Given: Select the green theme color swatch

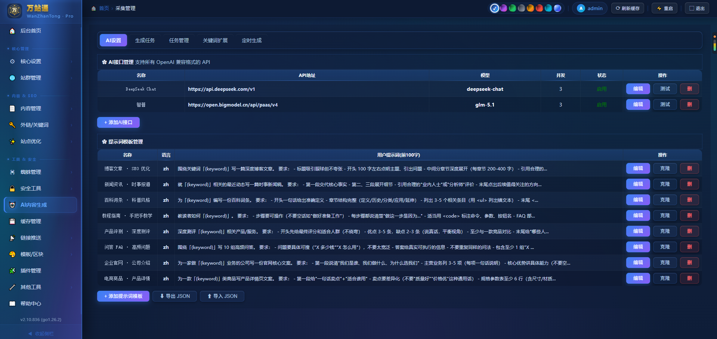Looking at the screenshot, I should [513, 8].
